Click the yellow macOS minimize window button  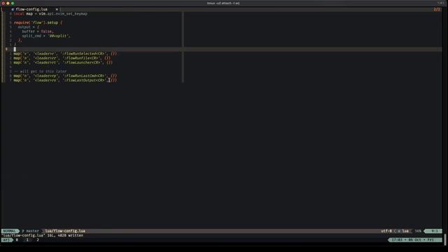coord(8,3)
